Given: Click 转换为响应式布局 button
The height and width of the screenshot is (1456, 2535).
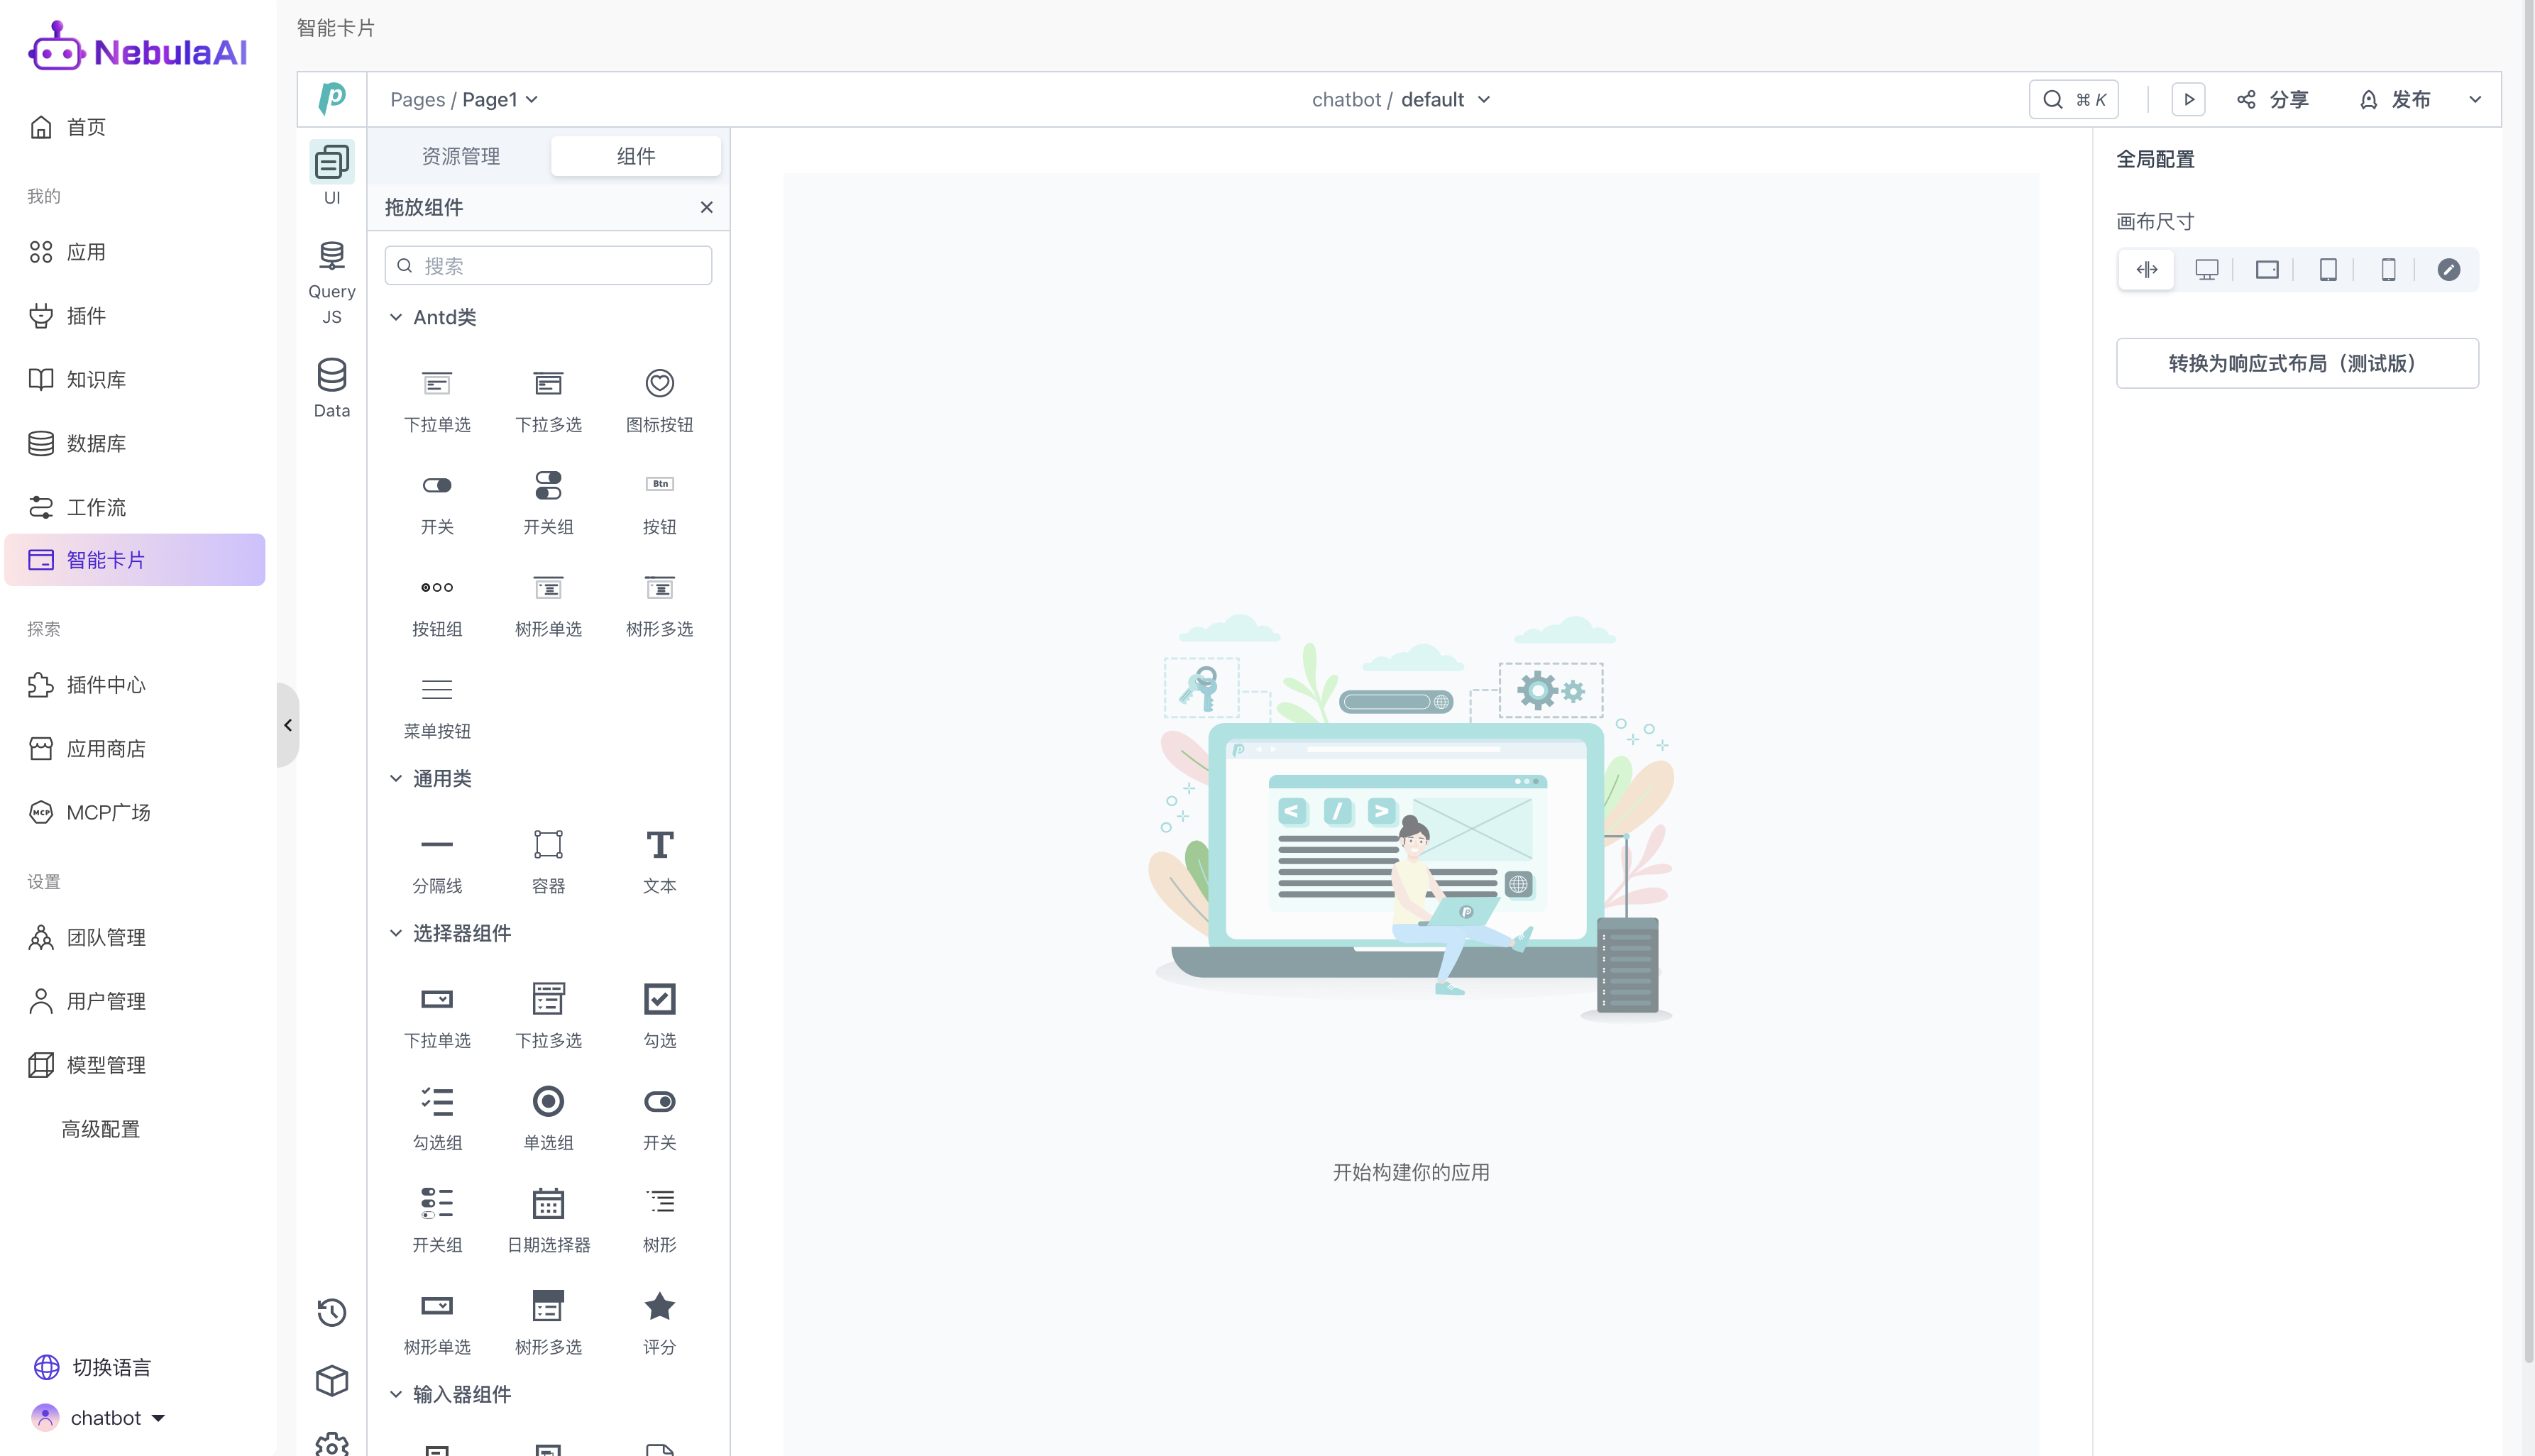Looking at the screenshot, I should (2296, 363).
